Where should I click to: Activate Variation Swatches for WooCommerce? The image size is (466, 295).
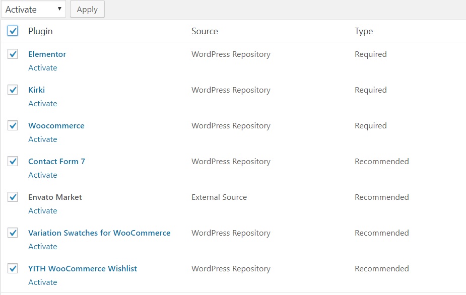(42, 246)
